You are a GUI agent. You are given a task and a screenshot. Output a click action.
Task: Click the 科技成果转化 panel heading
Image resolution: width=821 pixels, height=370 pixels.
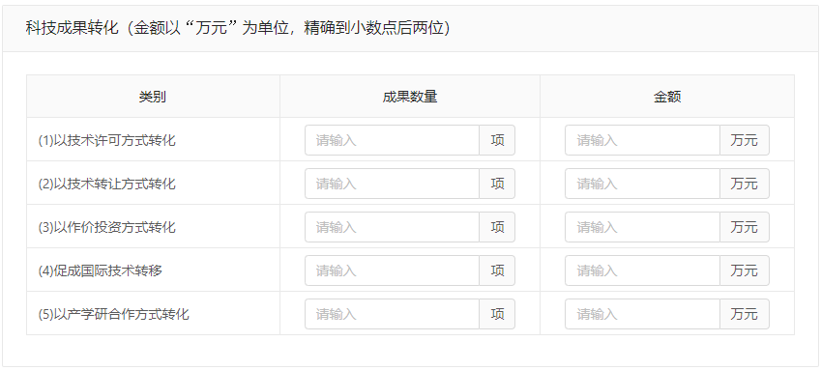pyautogui.click(x=238, y=28)
